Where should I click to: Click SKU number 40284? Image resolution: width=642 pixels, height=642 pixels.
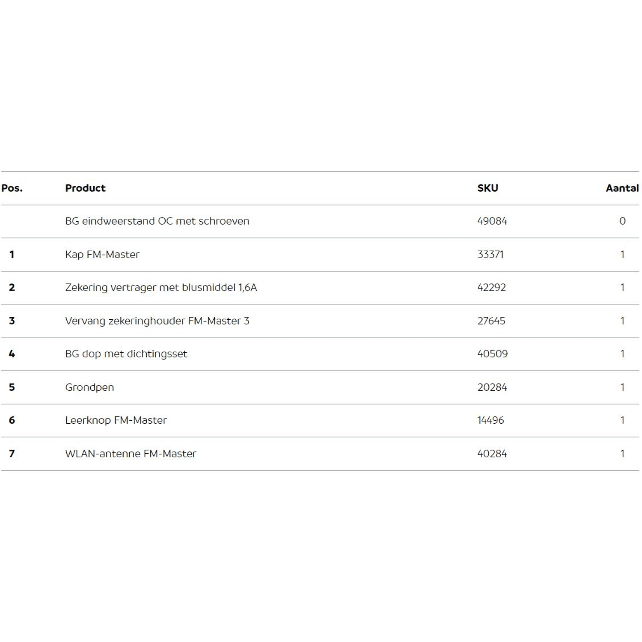(492, 454)
